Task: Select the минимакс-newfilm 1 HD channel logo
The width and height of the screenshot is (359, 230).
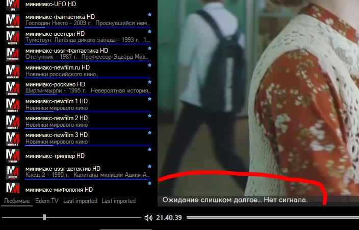Action: pos(13,105)
